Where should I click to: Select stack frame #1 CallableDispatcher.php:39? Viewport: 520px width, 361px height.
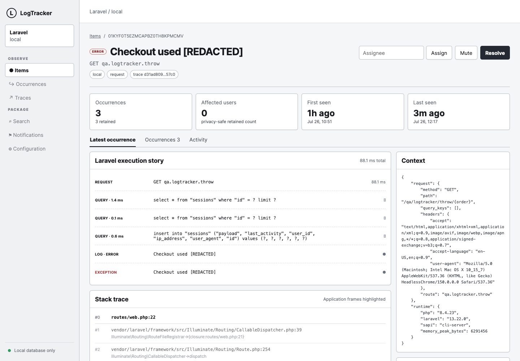(240, 333)
